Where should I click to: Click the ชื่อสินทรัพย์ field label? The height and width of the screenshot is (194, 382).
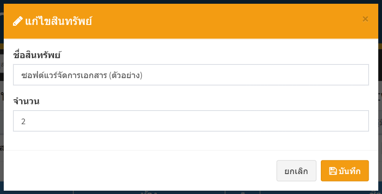tap(37, 55)
